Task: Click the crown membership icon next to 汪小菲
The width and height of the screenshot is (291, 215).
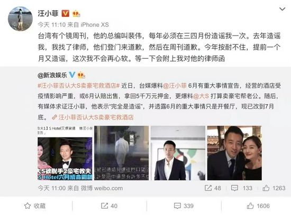Action: 76,14
